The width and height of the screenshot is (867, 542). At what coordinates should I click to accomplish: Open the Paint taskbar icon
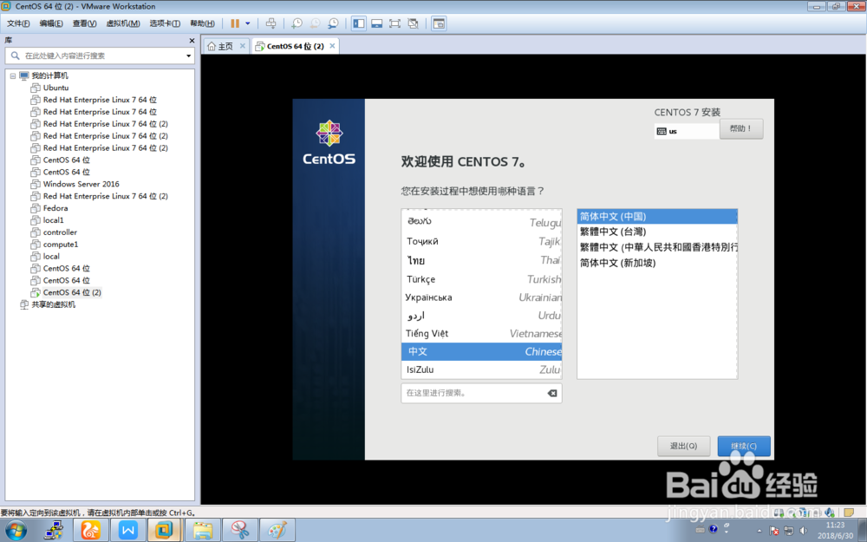pos(277,531)
